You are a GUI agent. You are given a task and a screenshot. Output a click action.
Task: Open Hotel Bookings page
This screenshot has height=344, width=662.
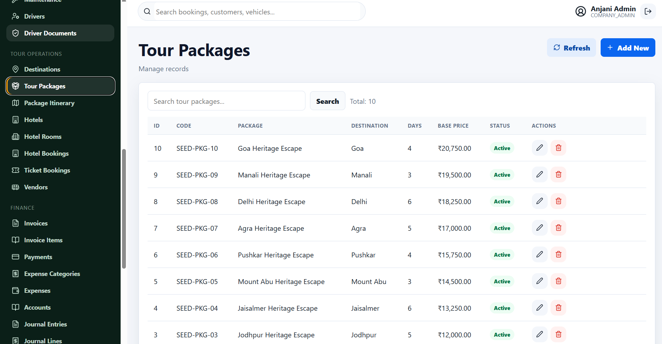coord(60,153)
